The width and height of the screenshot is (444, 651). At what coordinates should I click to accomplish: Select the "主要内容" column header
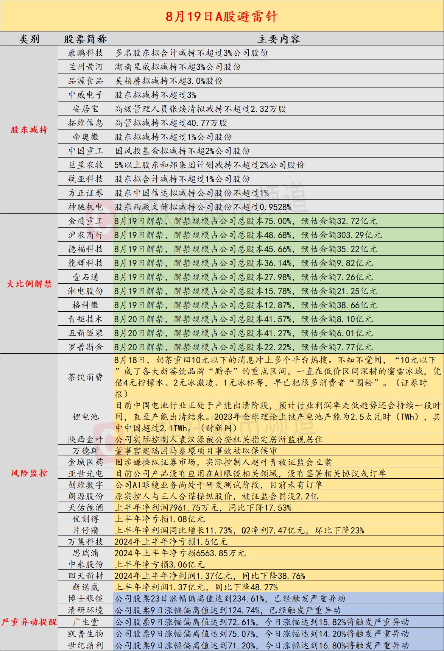tap(278, 39)
